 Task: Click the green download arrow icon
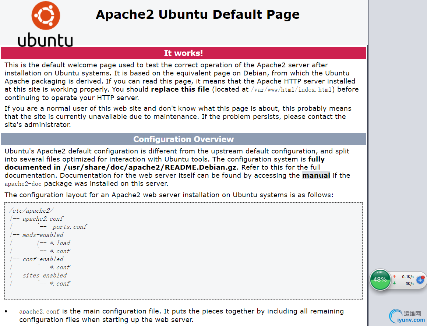[394, 283]
